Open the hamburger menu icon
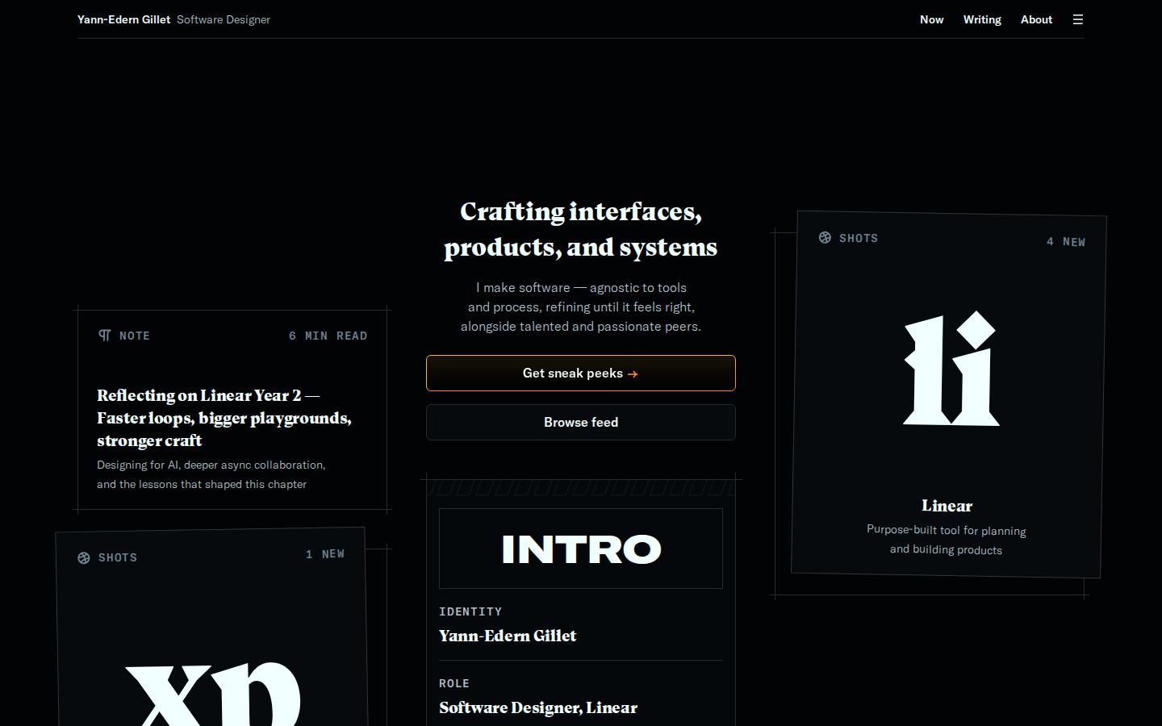1162x726 pixels. (x=1077, y=19)
